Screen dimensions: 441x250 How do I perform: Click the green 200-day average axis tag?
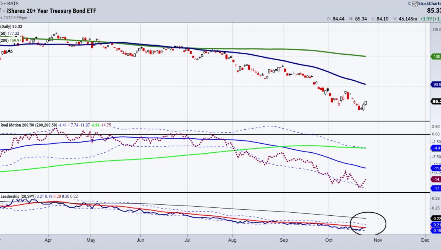(x=436, y=57)
